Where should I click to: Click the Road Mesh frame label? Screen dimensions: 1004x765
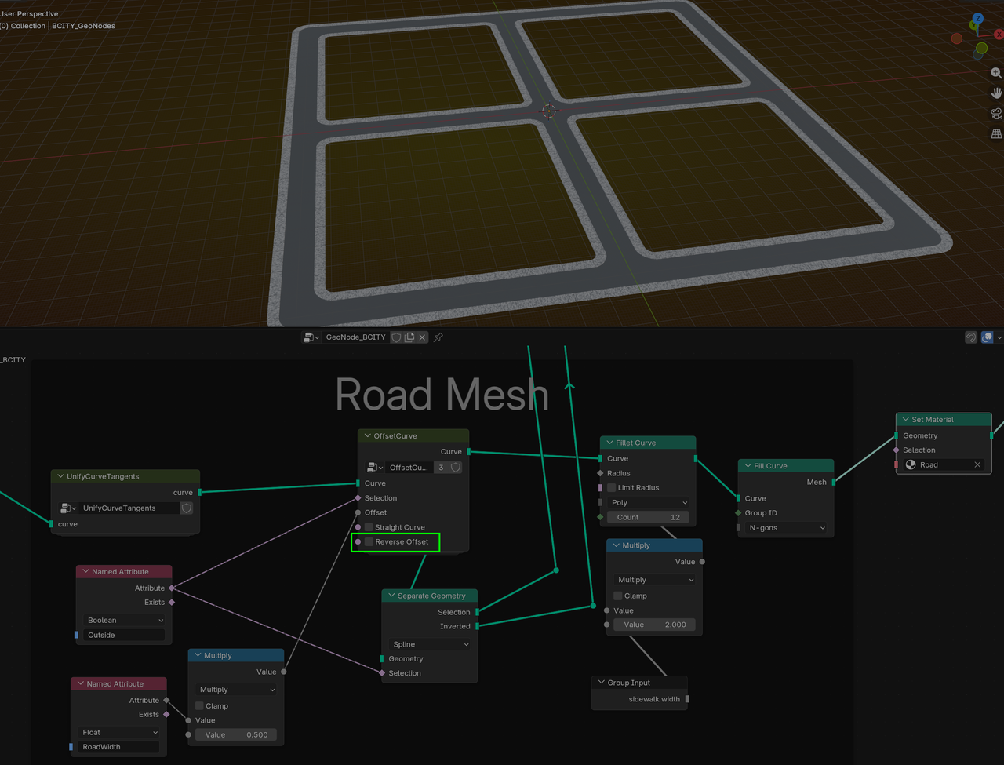(x=442, y=394)
